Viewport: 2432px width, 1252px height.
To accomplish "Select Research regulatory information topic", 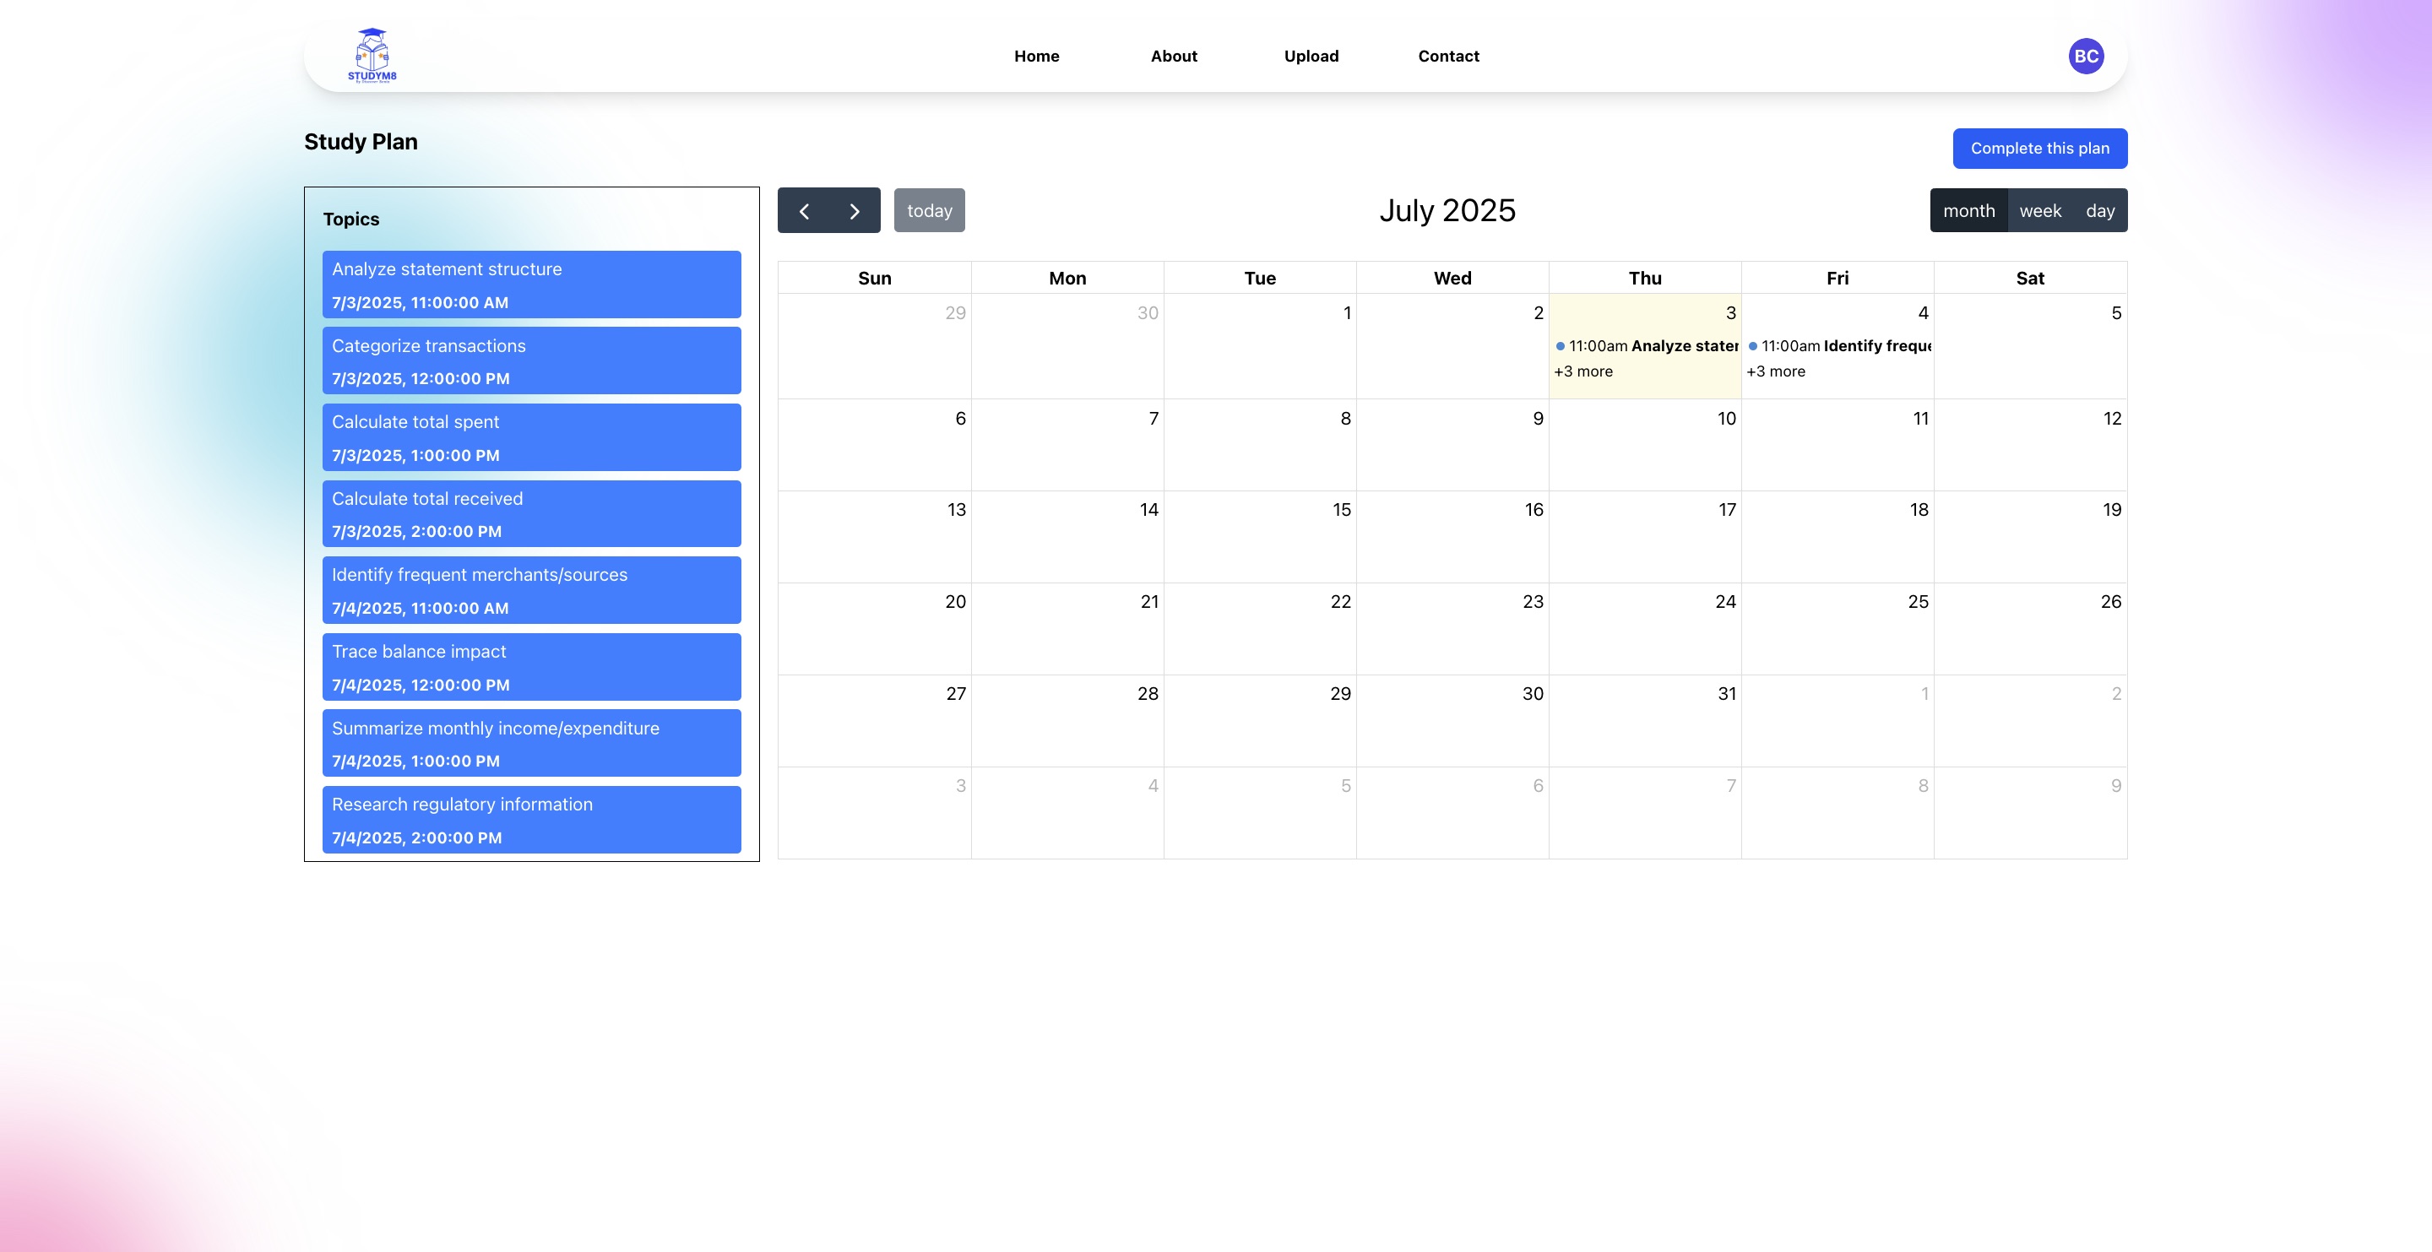I will click(x=531, y=820).
